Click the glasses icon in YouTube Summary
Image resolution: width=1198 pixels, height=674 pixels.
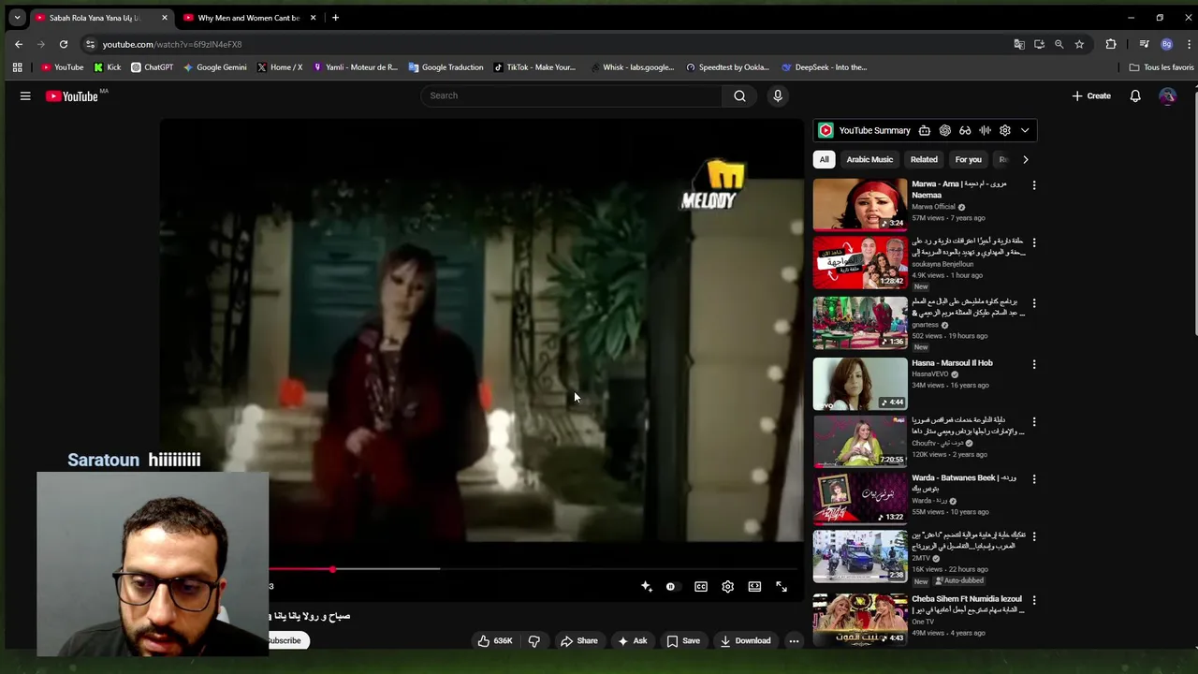tap(965, 130)
